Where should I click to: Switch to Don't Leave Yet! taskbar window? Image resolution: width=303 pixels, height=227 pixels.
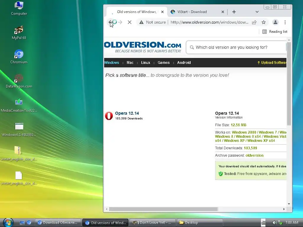coord(152,223)
